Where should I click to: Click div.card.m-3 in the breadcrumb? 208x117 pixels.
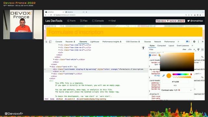point(70,99)
